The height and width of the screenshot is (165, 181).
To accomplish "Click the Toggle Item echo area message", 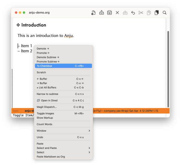I will (24, 115).
